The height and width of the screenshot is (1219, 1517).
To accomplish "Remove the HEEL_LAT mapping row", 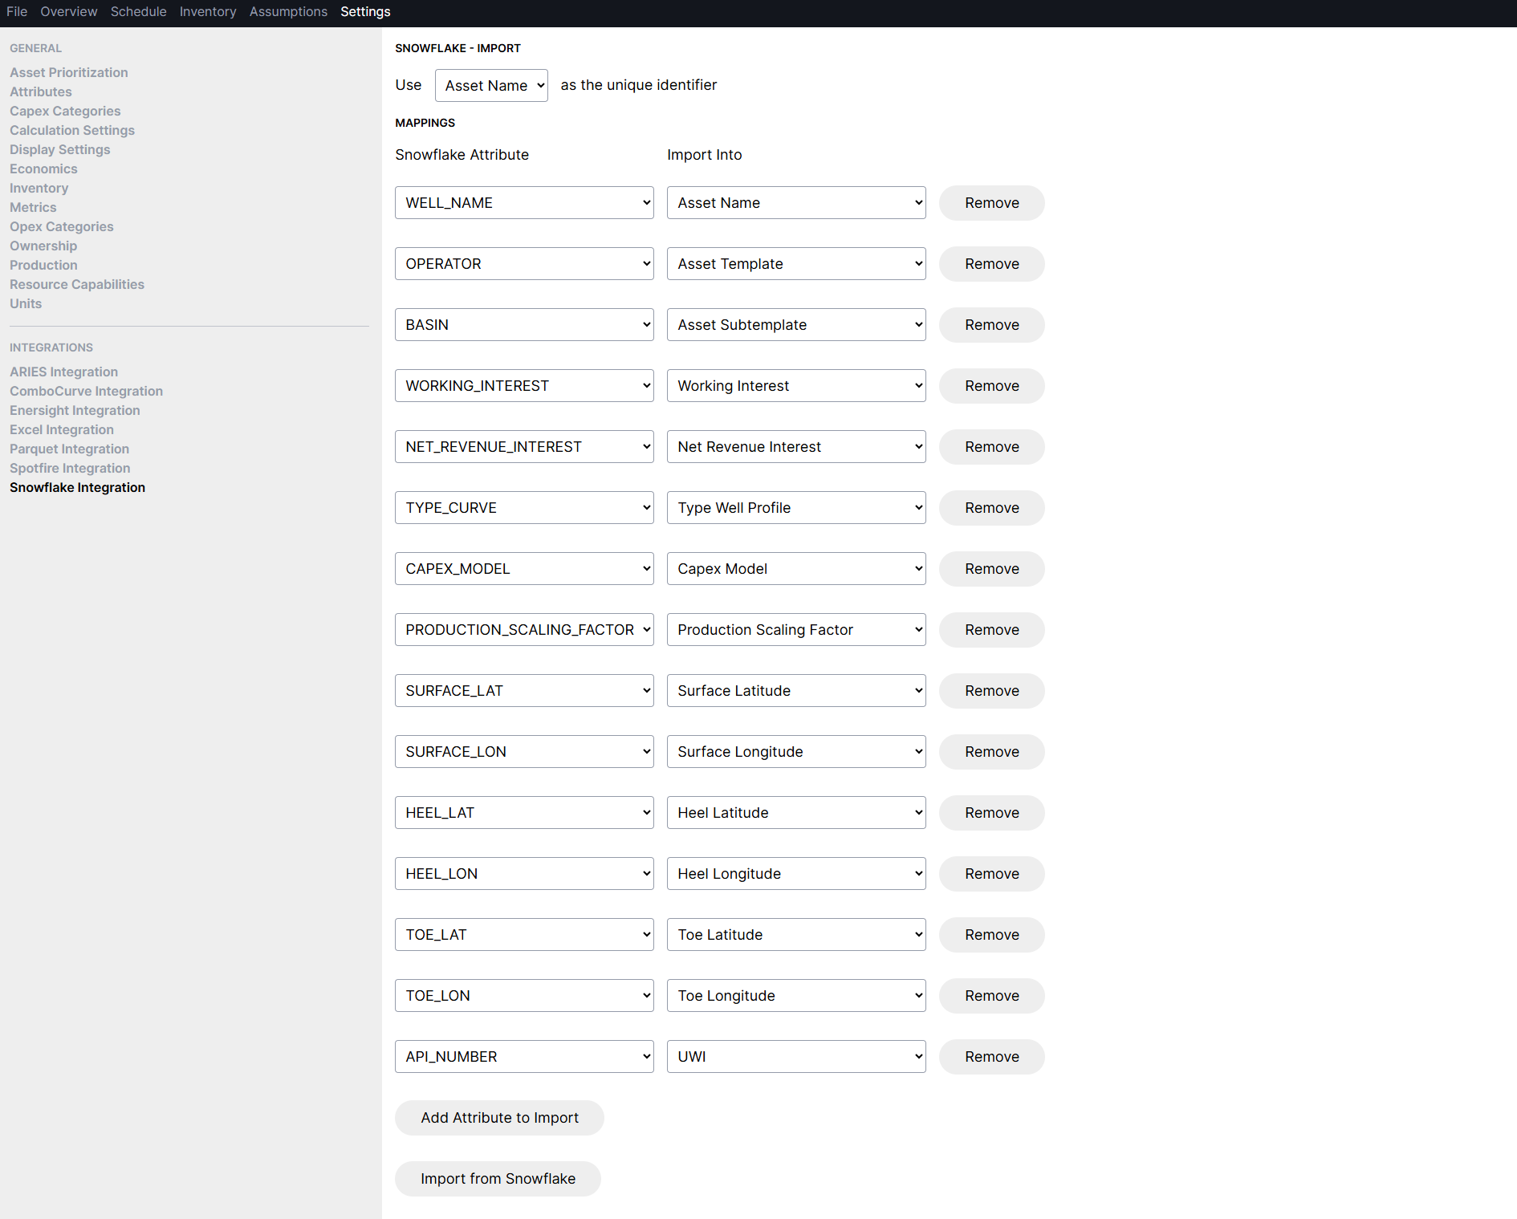I will 992,813.
